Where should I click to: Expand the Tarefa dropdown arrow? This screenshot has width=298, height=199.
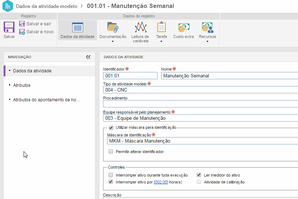161,41
